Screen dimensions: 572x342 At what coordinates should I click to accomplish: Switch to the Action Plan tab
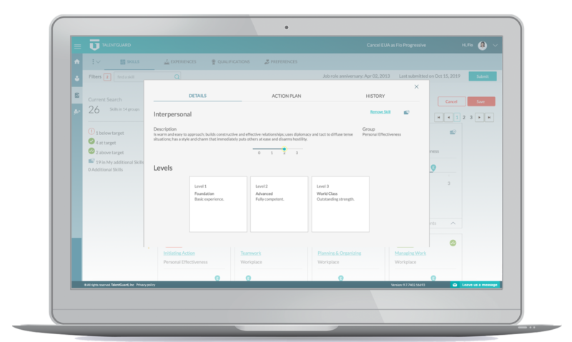click(287, 96)
